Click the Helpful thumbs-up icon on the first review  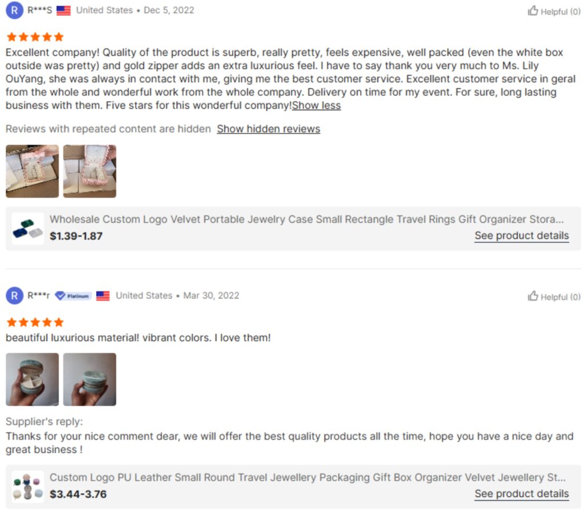tap(535, 11)
